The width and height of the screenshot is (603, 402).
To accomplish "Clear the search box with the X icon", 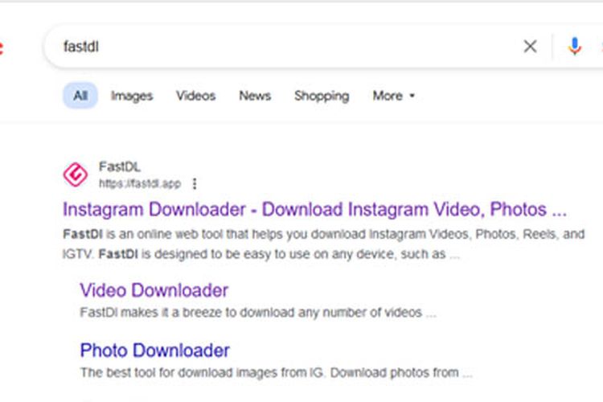I will 530,47.
